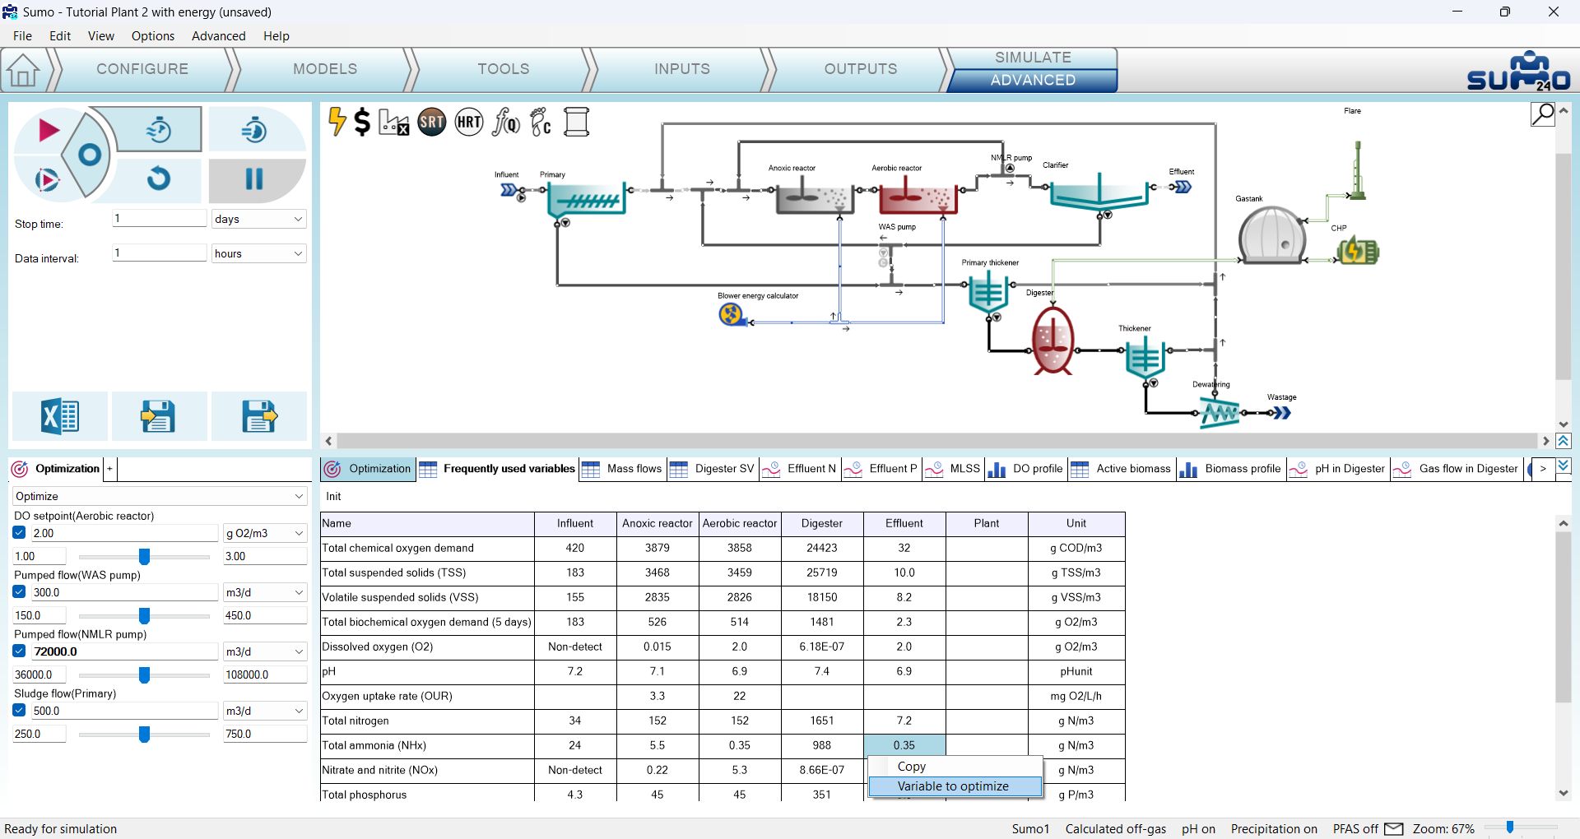Screen dimensions: 1580x839
Task: Click the reactor tank toolbar icon
Action: pyautogui.click(x=577, y=123)
